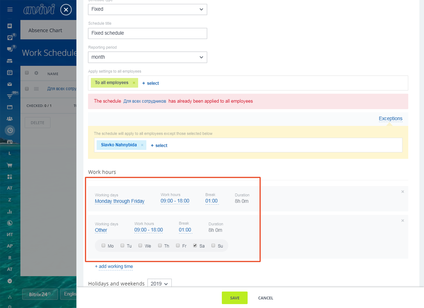Check the Su checkbox
Viewport: 424px width, 308px height.
[x=213, y=246]
